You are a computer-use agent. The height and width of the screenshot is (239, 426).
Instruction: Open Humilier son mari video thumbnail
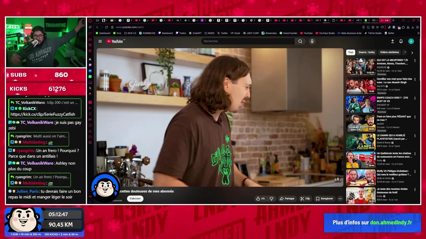(361, 85)
